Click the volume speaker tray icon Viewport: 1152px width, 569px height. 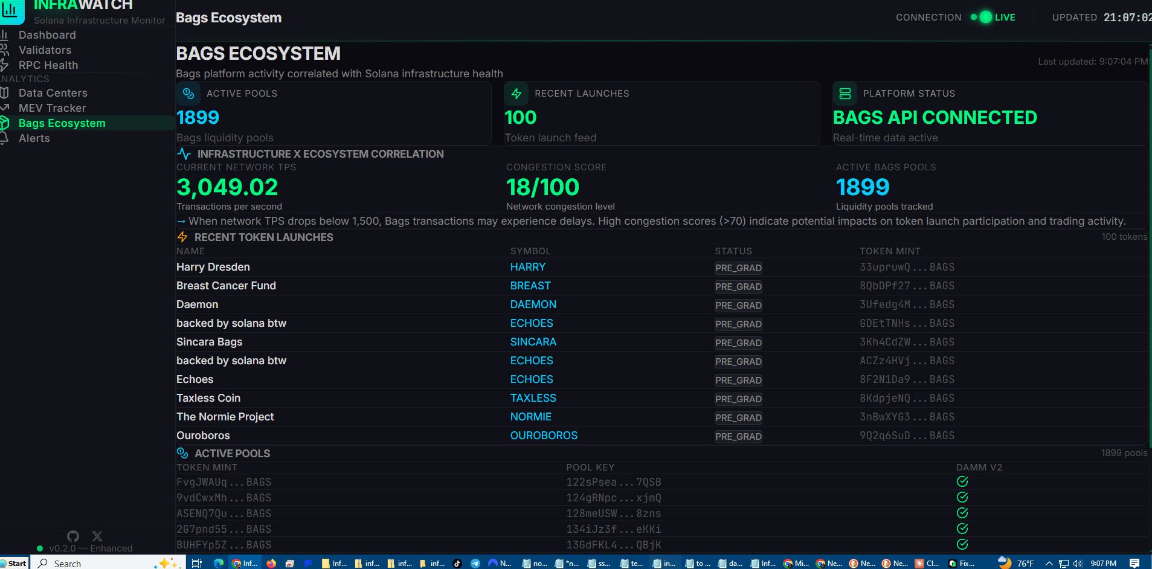coord(1078,563)
